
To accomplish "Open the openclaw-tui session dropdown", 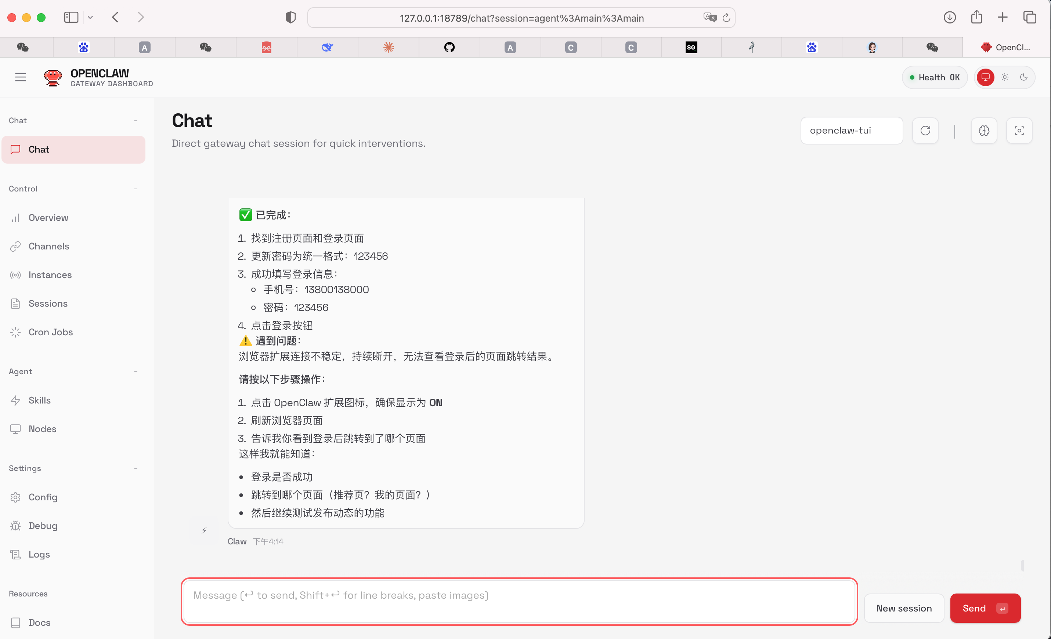I will point(851,130).
